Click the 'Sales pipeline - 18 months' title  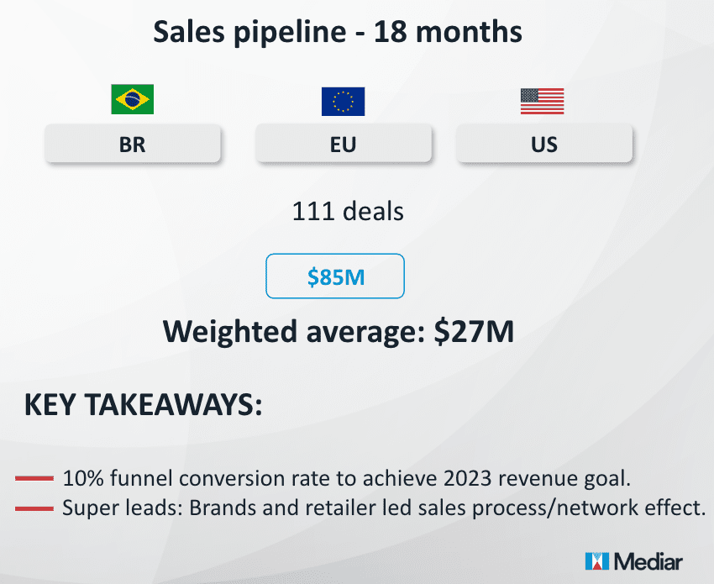[x=338, y=33]
